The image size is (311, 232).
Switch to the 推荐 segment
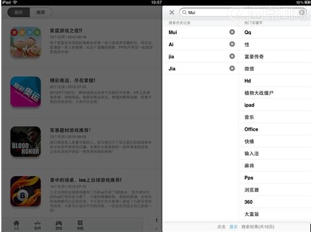41,12
